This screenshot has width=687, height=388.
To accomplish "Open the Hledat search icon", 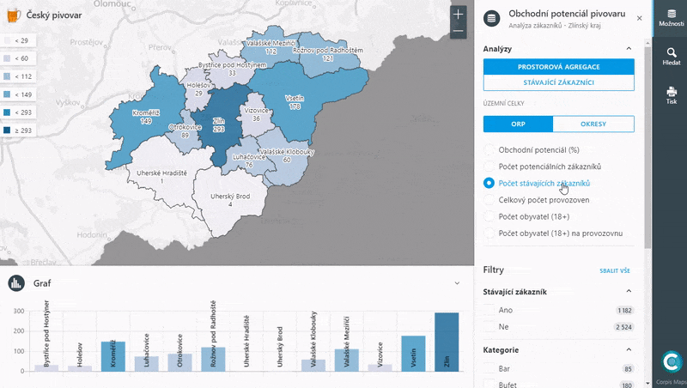I will [671, 57].
